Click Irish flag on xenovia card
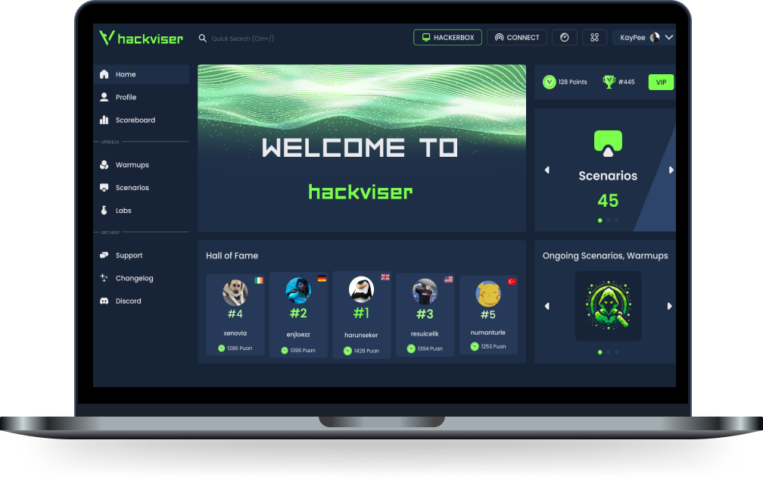The width and height of the screenshot is (763, 481). coord(259,280)
